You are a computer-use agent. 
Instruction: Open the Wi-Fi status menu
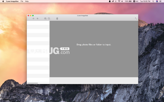coord(119,1)
